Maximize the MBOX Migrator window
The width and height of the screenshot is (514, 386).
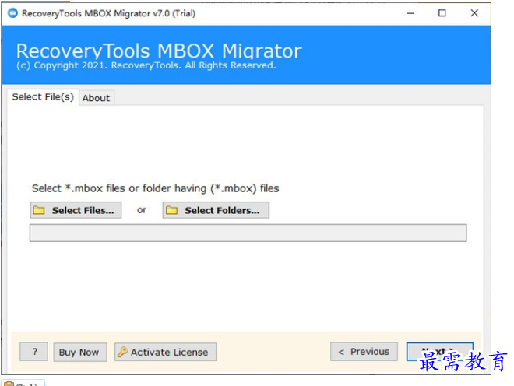pyautogui.click(x=442, y=13)
